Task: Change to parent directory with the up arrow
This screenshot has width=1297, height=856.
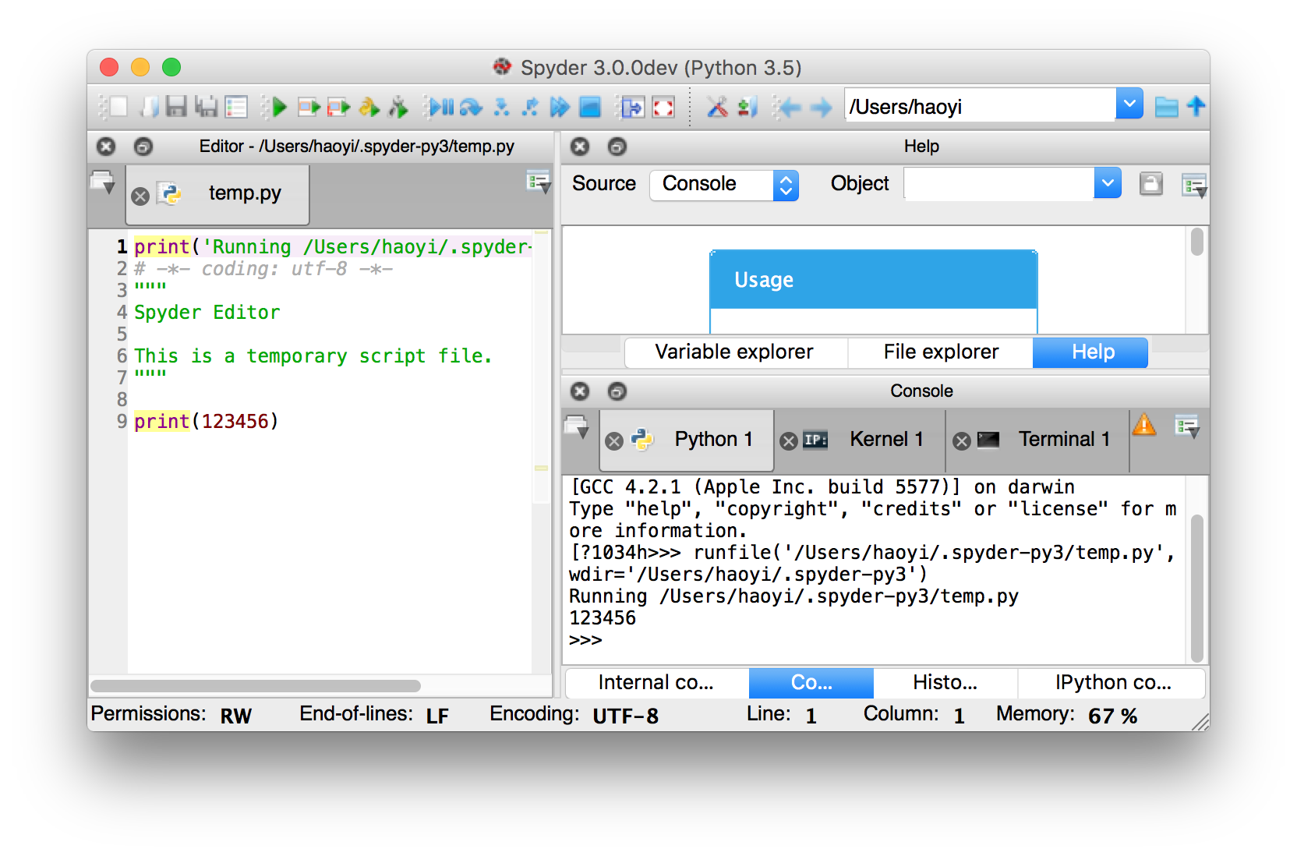Action: coord(1196,106)
